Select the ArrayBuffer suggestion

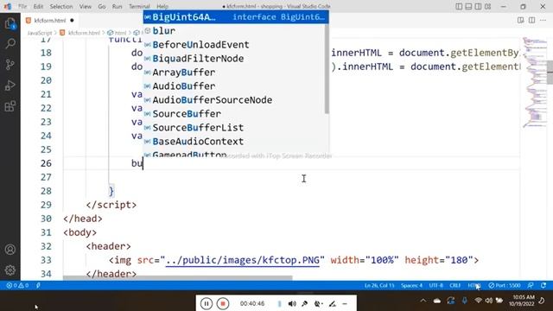click(x=234, y=73)
